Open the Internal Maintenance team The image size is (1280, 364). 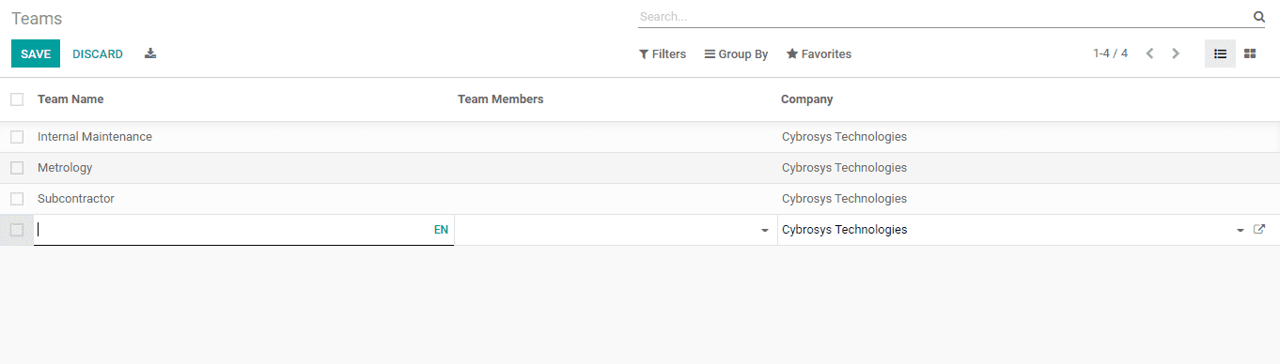click(95, 137)
